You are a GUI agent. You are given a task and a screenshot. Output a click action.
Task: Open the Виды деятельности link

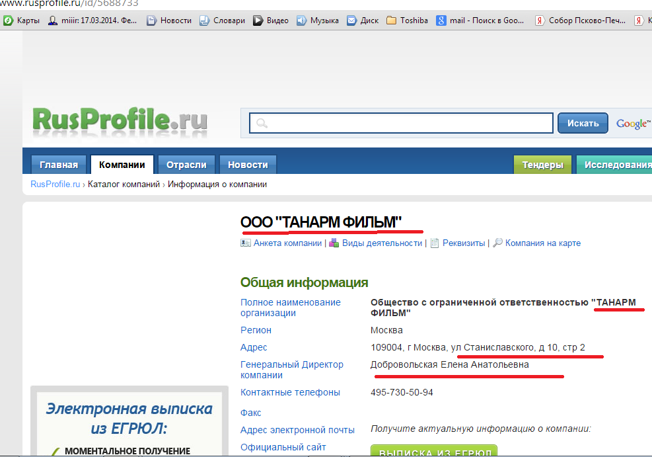click(x=382, y=243)
